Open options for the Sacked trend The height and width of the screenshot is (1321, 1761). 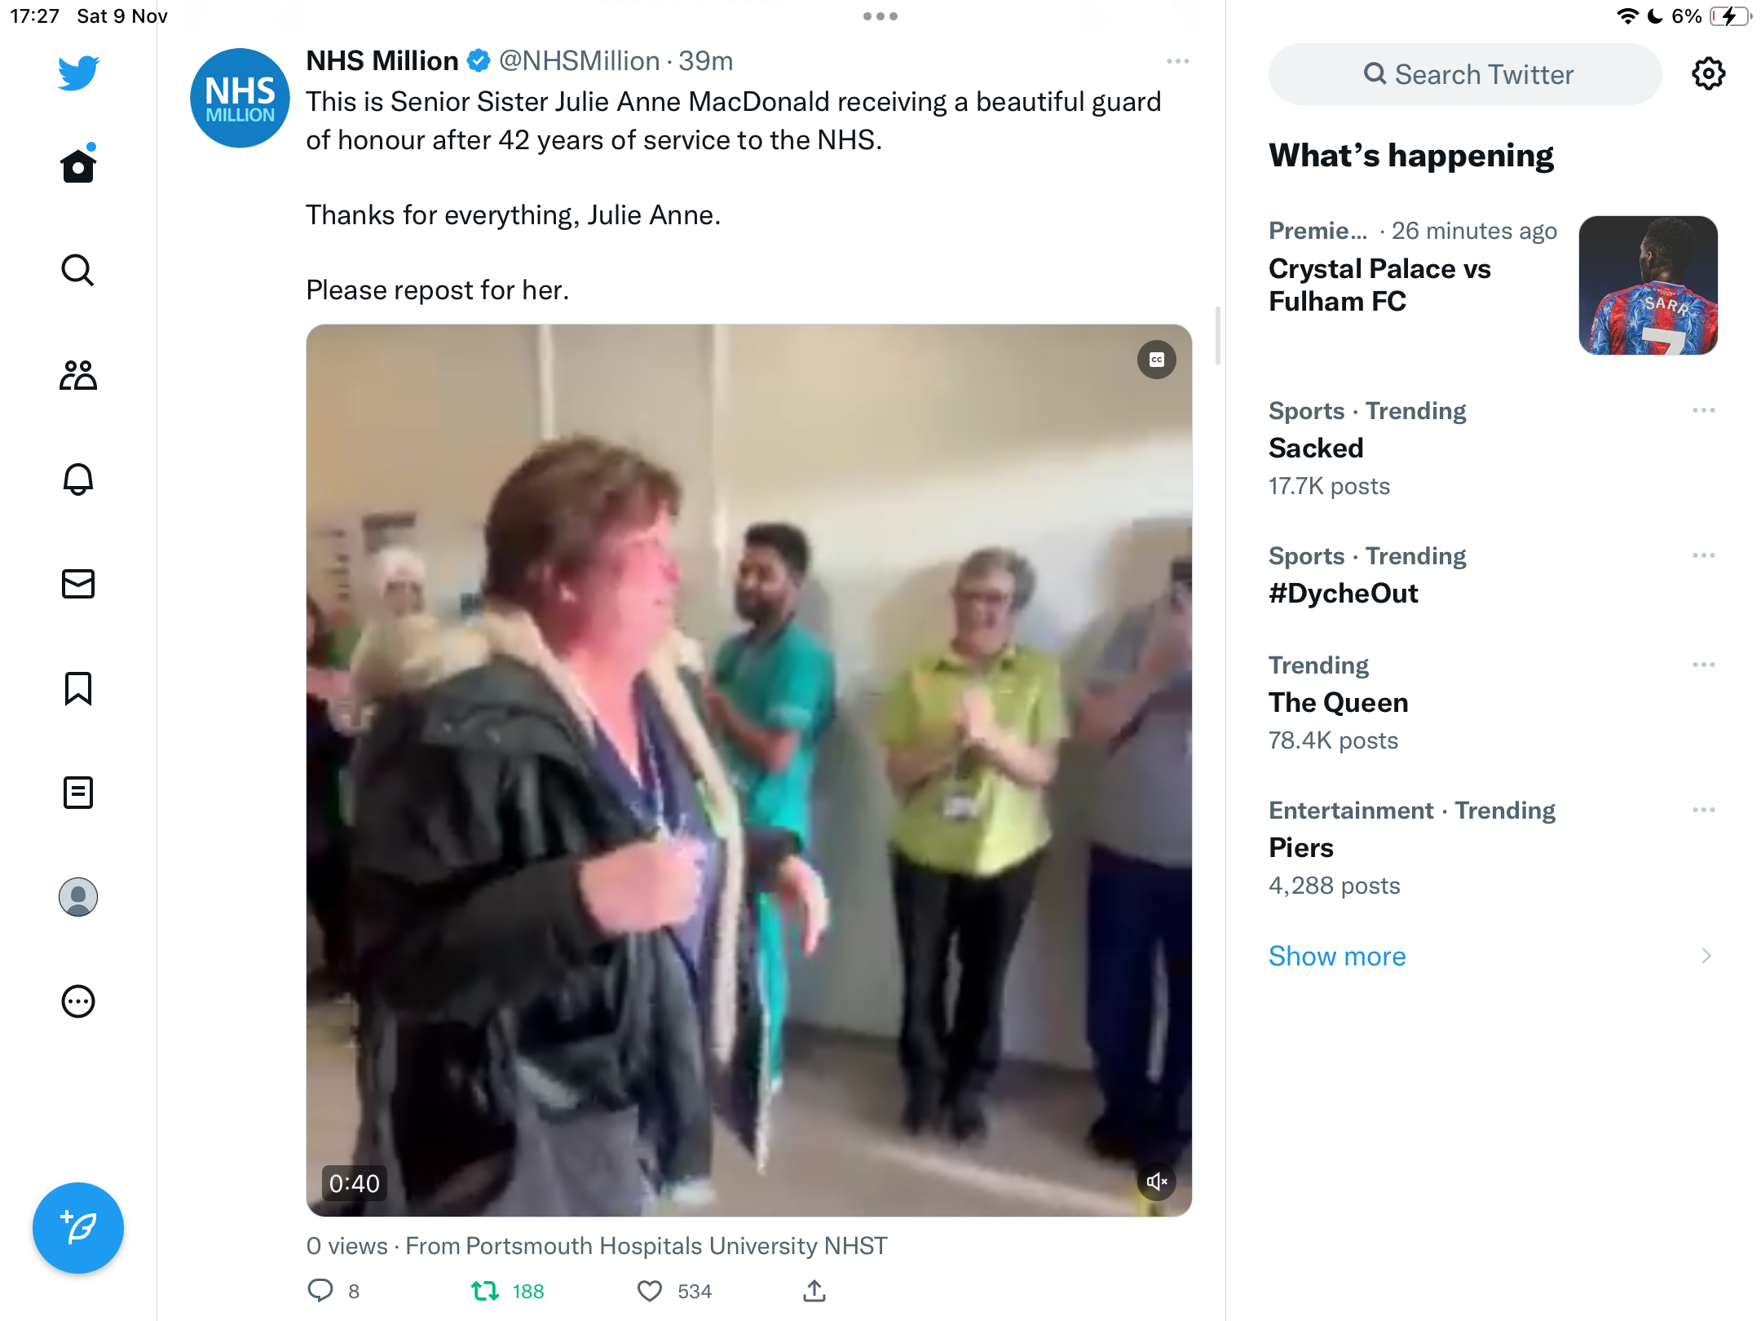tap(1704, 410)
